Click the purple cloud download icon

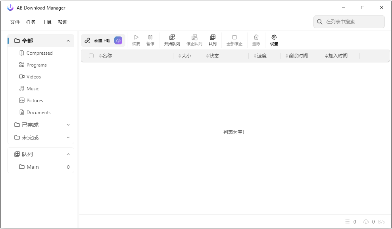(118, 40)
